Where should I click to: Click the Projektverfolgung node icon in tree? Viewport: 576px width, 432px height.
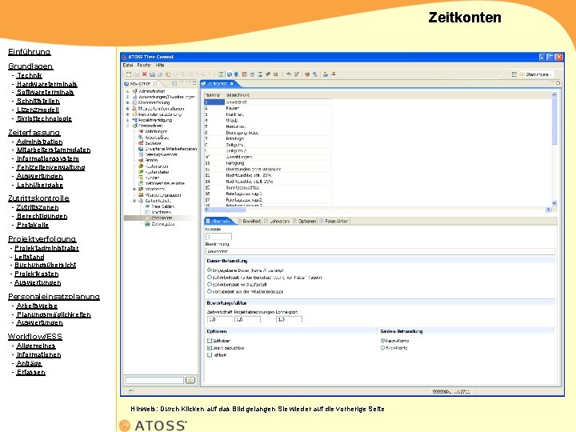(134, 120)
